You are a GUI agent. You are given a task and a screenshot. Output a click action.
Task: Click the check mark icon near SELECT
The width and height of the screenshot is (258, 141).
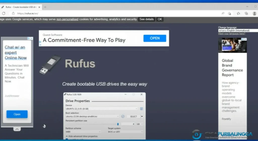click(x=123, y=117)
